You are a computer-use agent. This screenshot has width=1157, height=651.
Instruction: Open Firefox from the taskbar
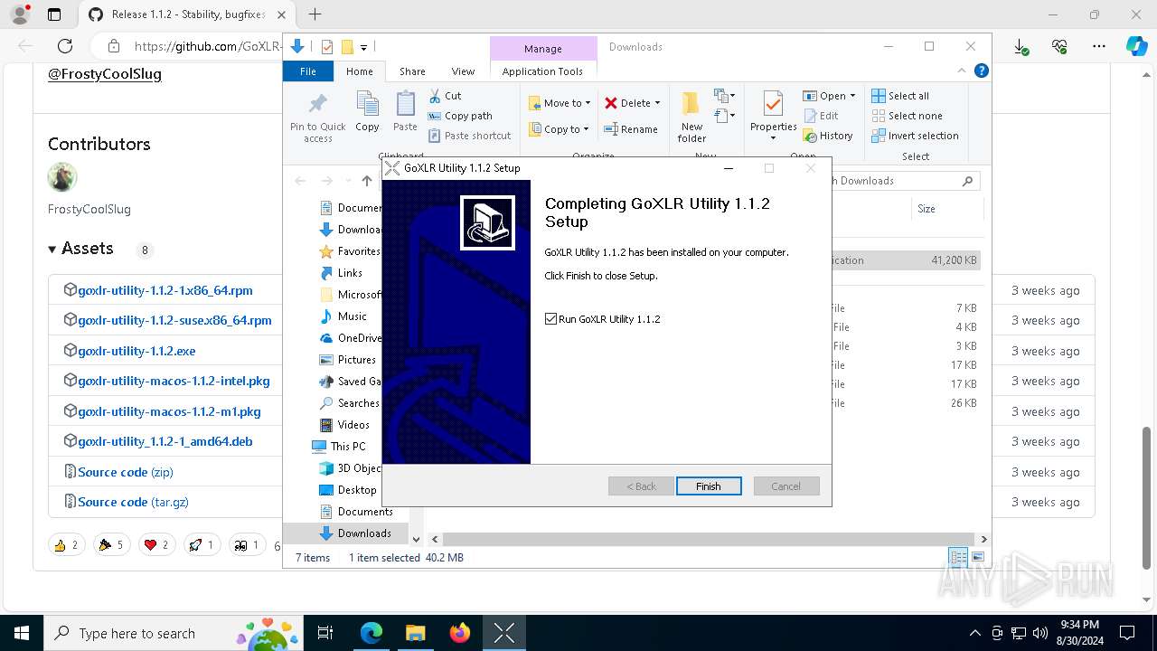click(x=460, y=633)
